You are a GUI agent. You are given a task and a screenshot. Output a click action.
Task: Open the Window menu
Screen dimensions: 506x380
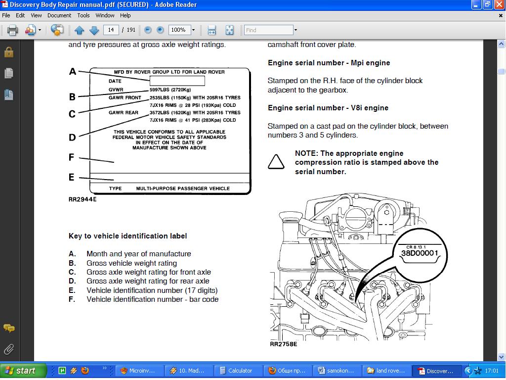tap(105, 15)
